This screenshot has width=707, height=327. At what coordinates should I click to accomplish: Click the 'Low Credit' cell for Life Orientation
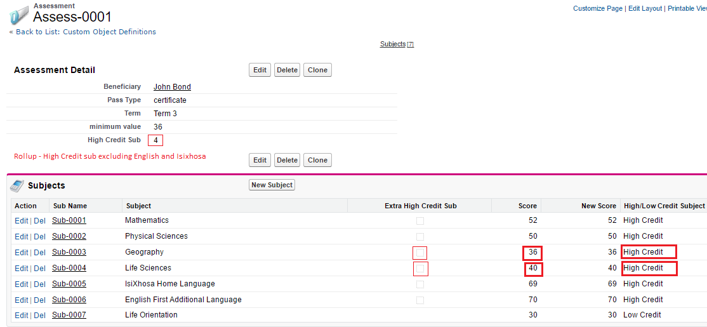click(642, 315)
